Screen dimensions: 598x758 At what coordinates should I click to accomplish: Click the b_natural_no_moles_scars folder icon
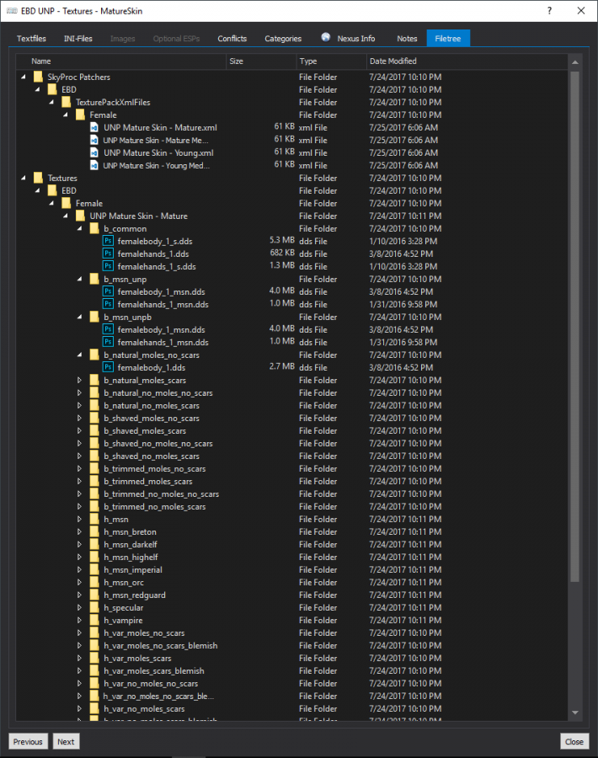coord(94,405)
